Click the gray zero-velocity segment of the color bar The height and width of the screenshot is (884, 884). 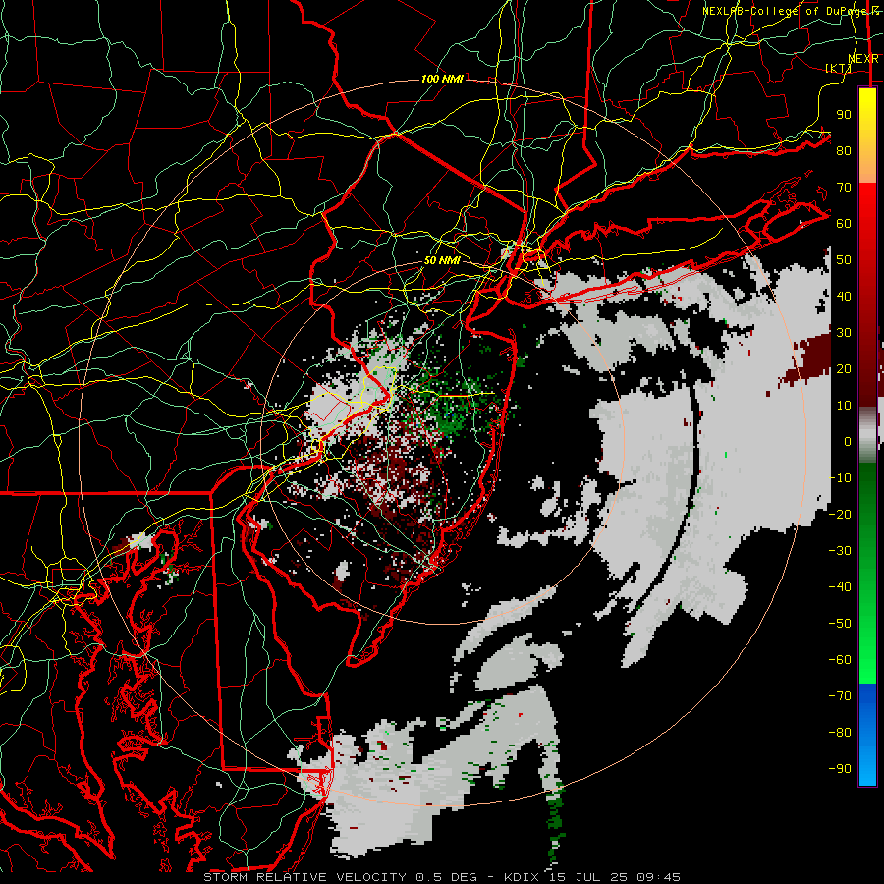[x=867, y=435]
